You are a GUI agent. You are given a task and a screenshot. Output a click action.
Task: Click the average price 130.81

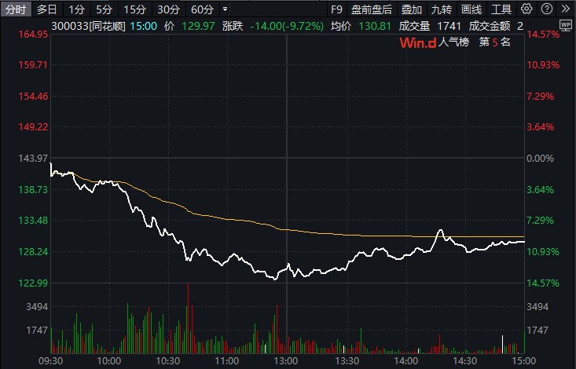pos(375,26)
